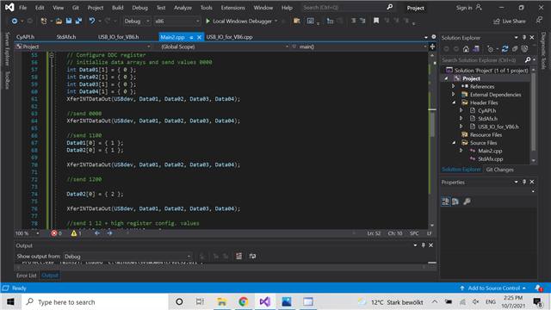Image resolution: width=551 pixels, height=310 pixels.
Task: Open the Debug configuration dropdown
Action: 137,21
